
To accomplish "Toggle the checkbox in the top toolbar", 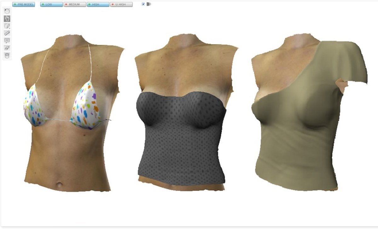I will 143,4.
